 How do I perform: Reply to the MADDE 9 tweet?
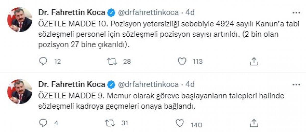click(44, 123)
